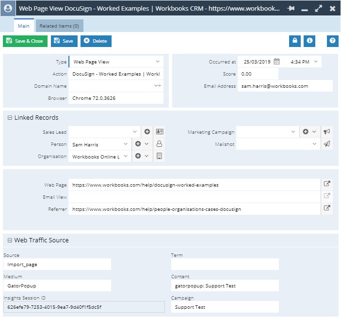This screenshot has height=317, width=341.
Task: Add a new Sales Lead with plus icon
Action: pyautogui.click(x=147, y=132)
